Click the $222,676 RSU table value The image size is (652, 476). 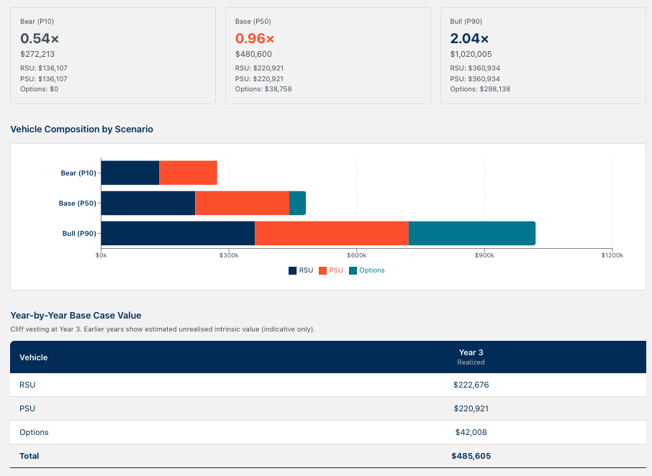[x=471, y=385]
